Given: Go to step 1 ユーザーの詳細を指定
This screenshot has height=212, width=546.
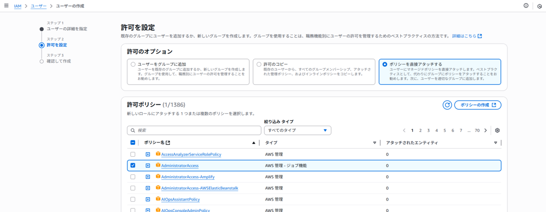Looking at the screenshot, I should [x=67, y=29].
